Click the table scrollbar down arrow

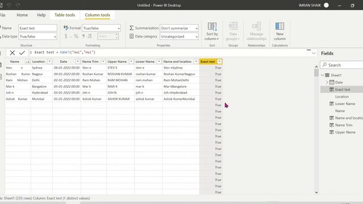pyautogui.click(x=316, y=192)
